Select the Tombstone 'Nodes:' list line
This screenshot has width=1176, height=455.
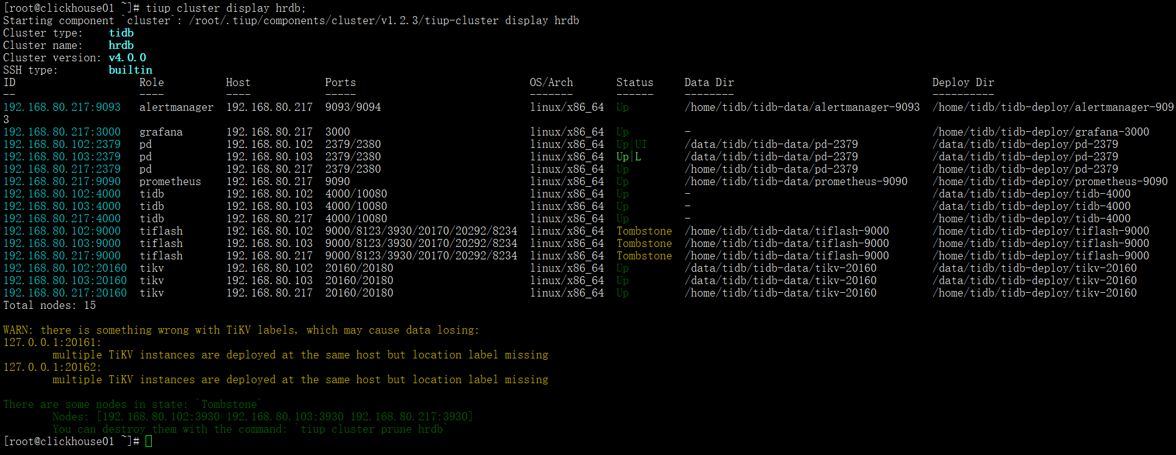[x=263, y=417]
